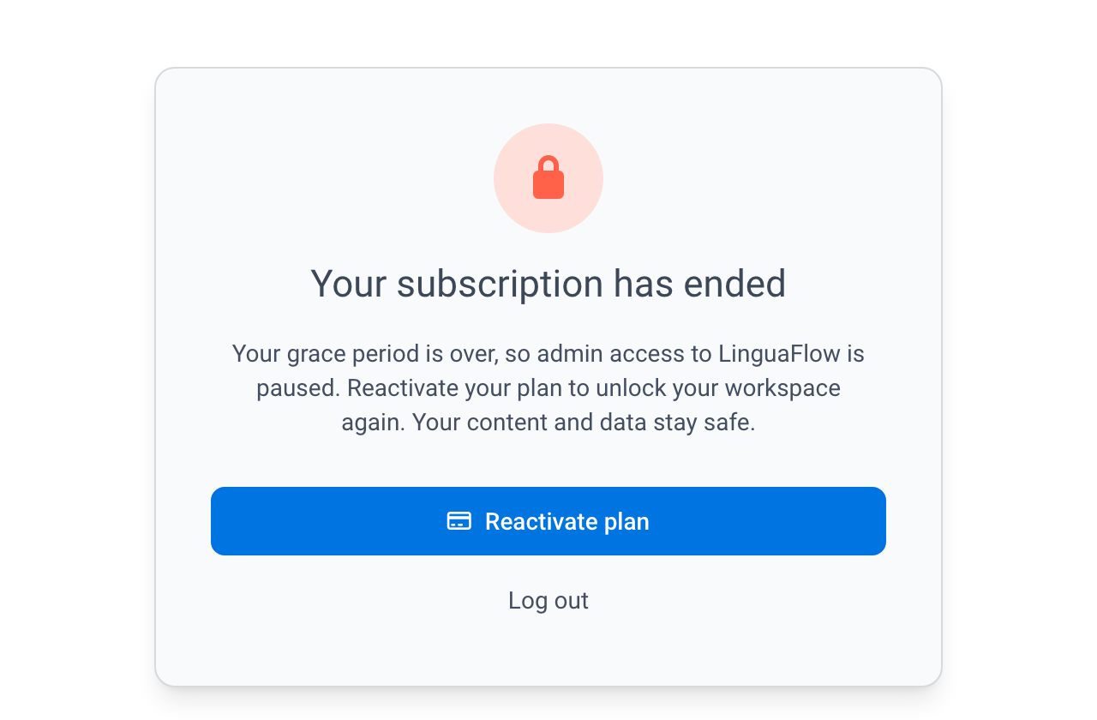Log out of the account
Viewport: 1097px width, 720px height.
(548, 600)
